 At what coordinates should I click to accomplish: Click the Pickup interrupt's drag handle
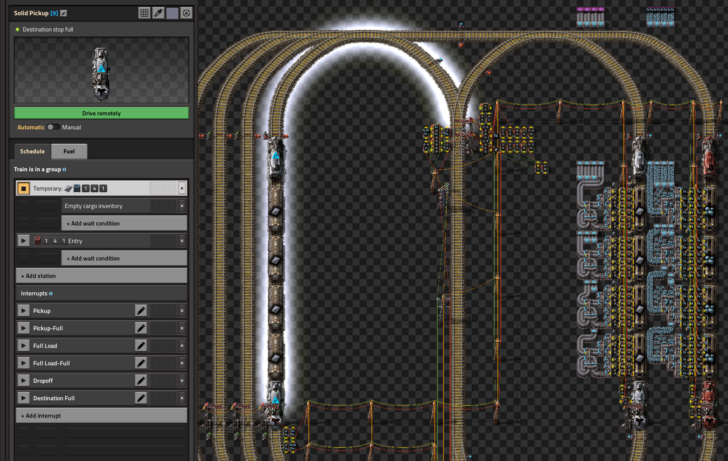coord(163,311)
